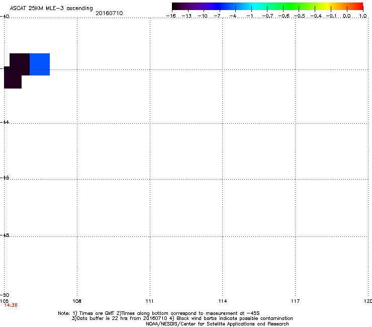Click the "1.0" label on the color scale
Screen dimensions: 372x327
[363, 16]
